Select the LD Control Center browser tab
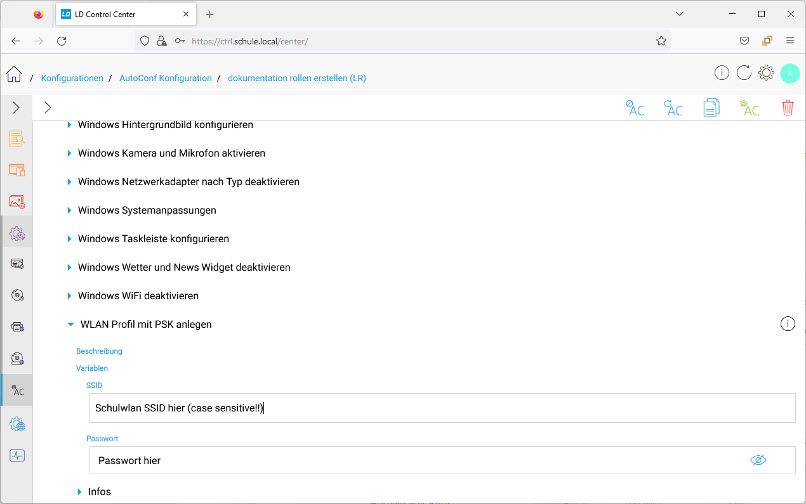806x504 pixels. coord(127,14)
